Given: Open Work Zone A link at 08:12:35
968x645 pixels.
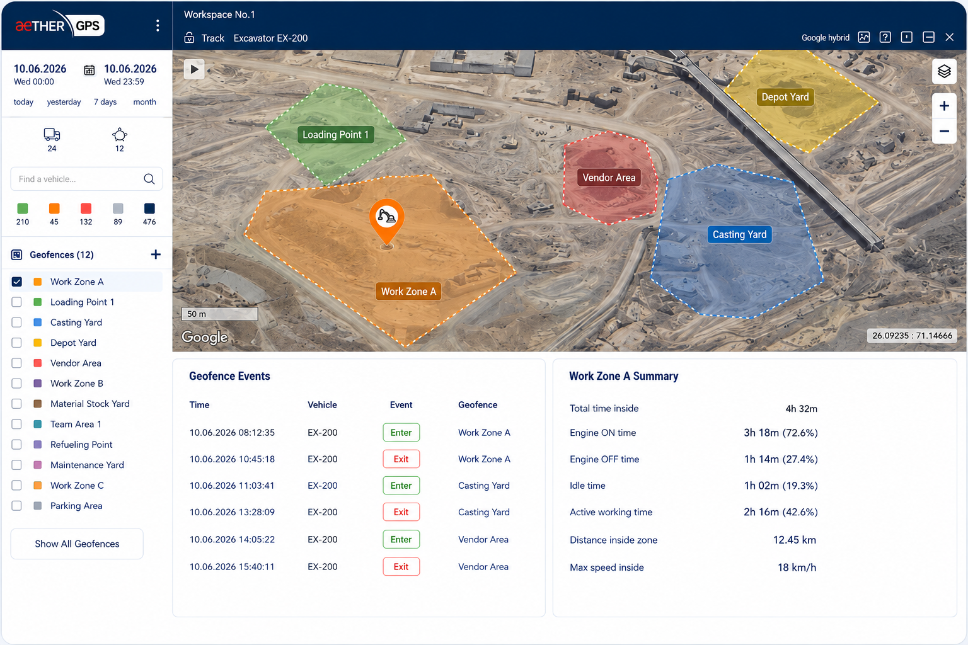Looking at the screenshot, I should (x=484, y=433).
